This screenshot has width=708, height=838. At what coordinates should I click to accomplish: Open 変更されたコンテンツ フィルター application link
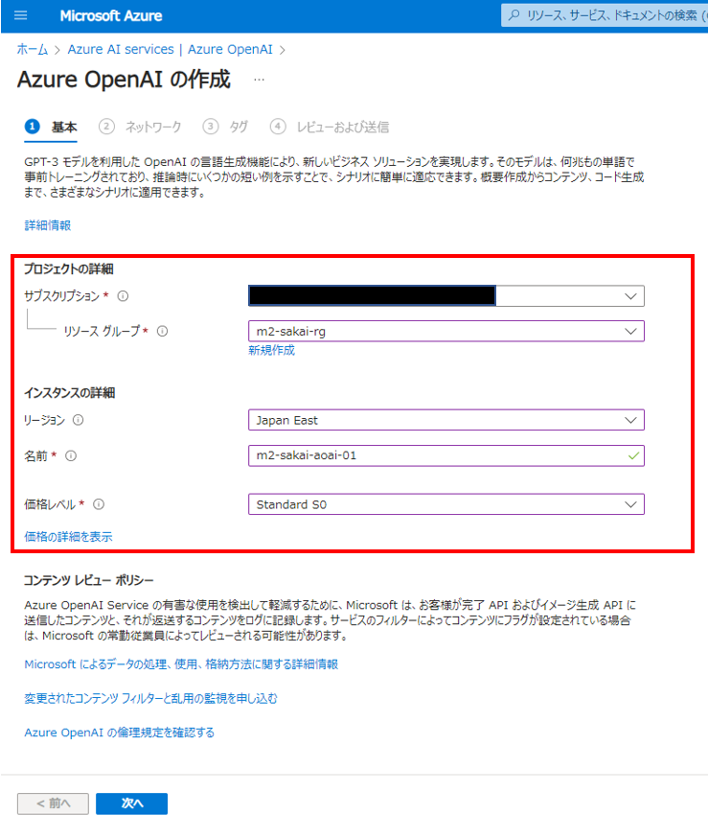pos(150,699)
